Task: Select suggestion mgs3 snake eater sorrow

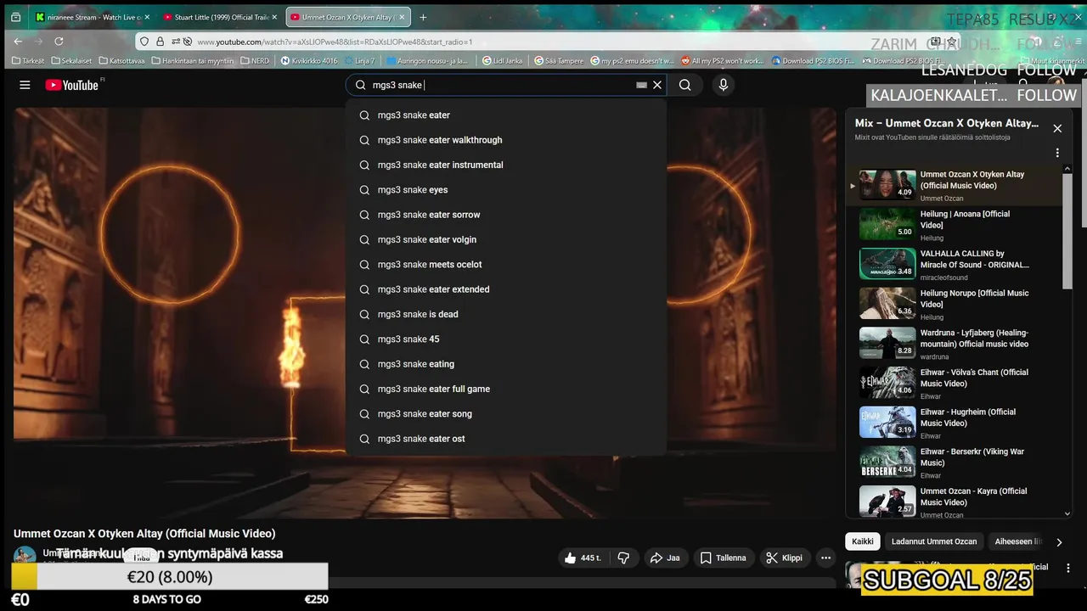Action: 506,215
